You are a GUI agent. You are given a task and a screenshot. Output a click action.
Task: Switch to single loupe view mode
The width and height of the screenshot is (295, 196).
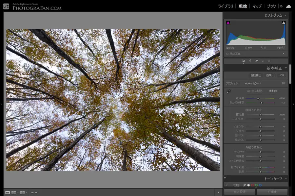pos(8,193)
